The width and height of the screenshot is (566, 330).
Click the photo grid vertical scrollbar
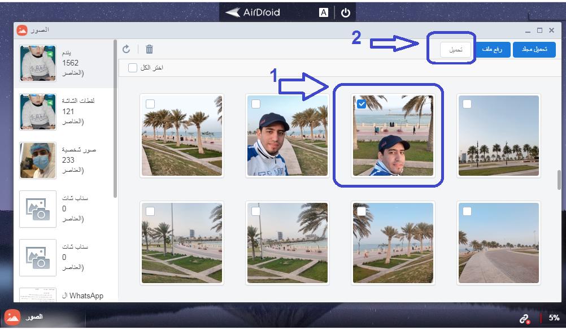(x=559, y=180)
